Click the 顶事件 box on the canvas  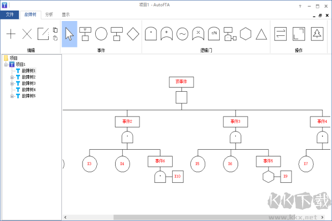pos(181,82)
